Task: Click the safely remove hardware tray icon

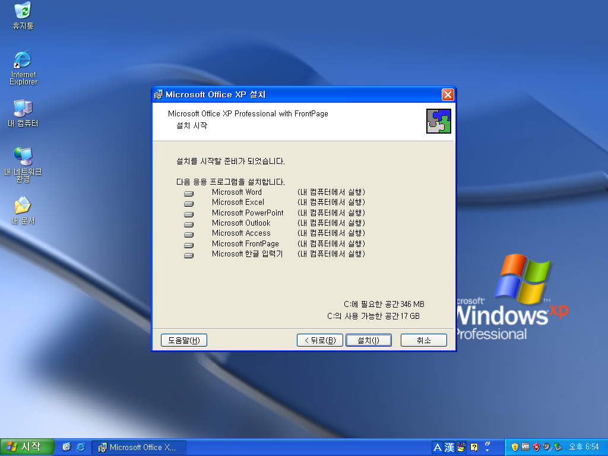Action: (558, 447)
